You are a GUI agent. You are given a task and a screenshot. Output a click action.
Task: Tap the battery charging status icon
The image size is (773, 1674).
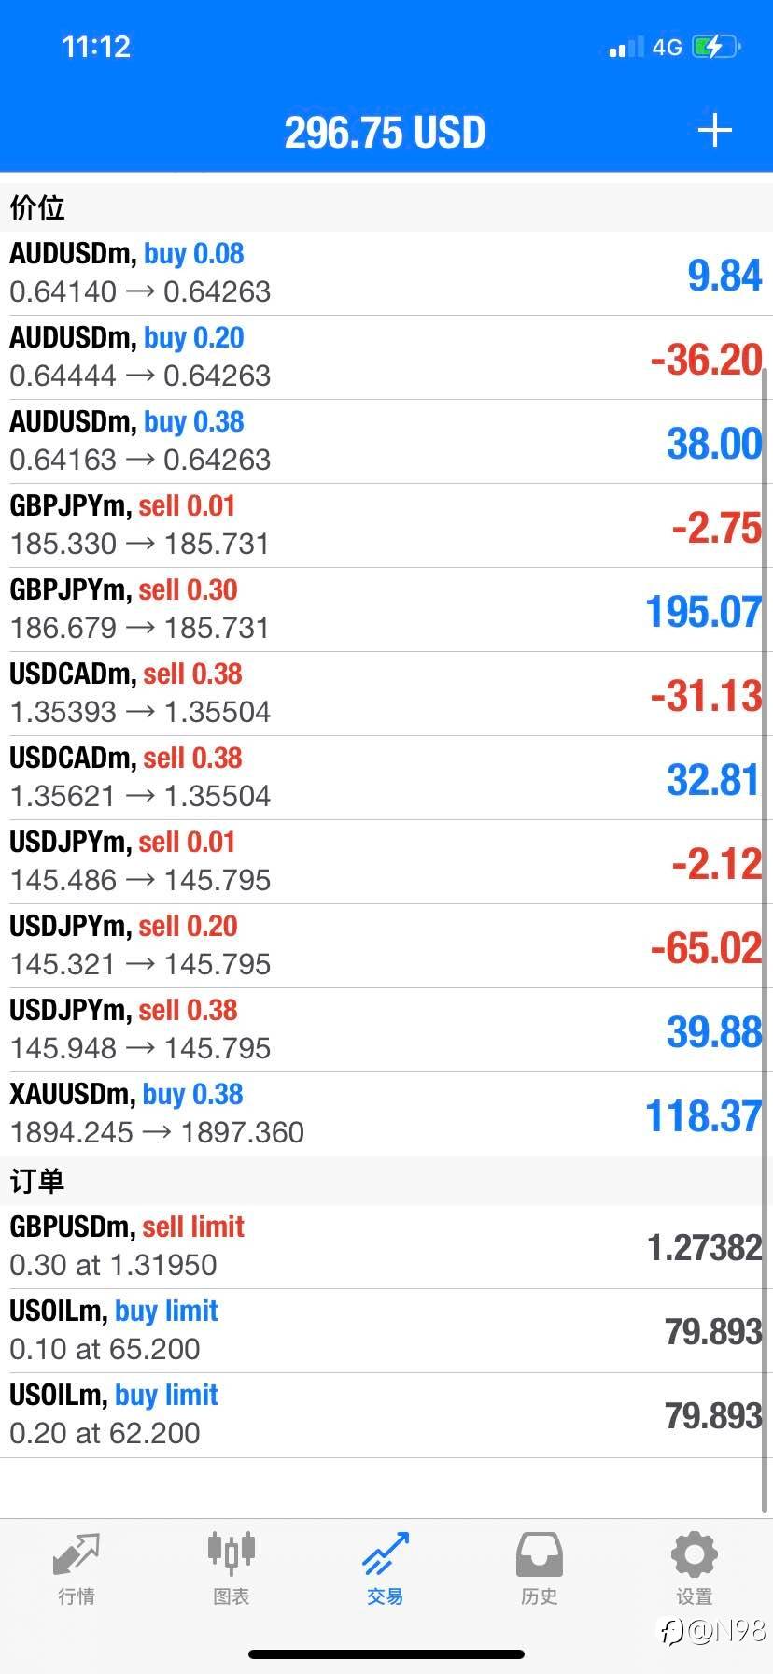click(716, 47)
